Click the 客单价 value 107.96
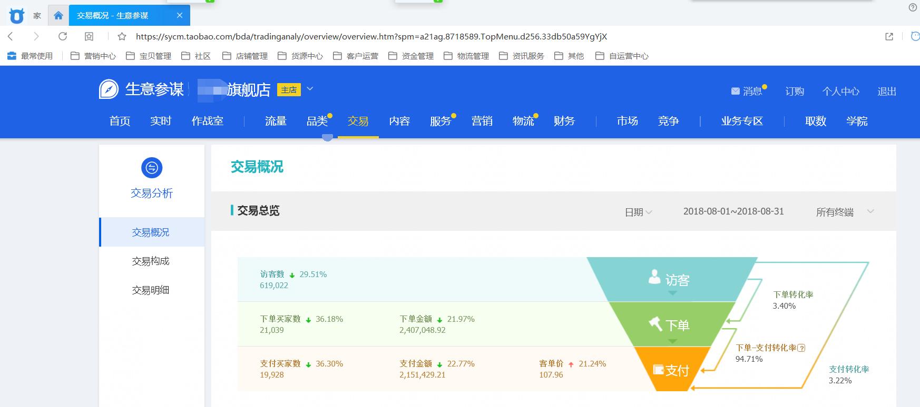 coord(551,375)
